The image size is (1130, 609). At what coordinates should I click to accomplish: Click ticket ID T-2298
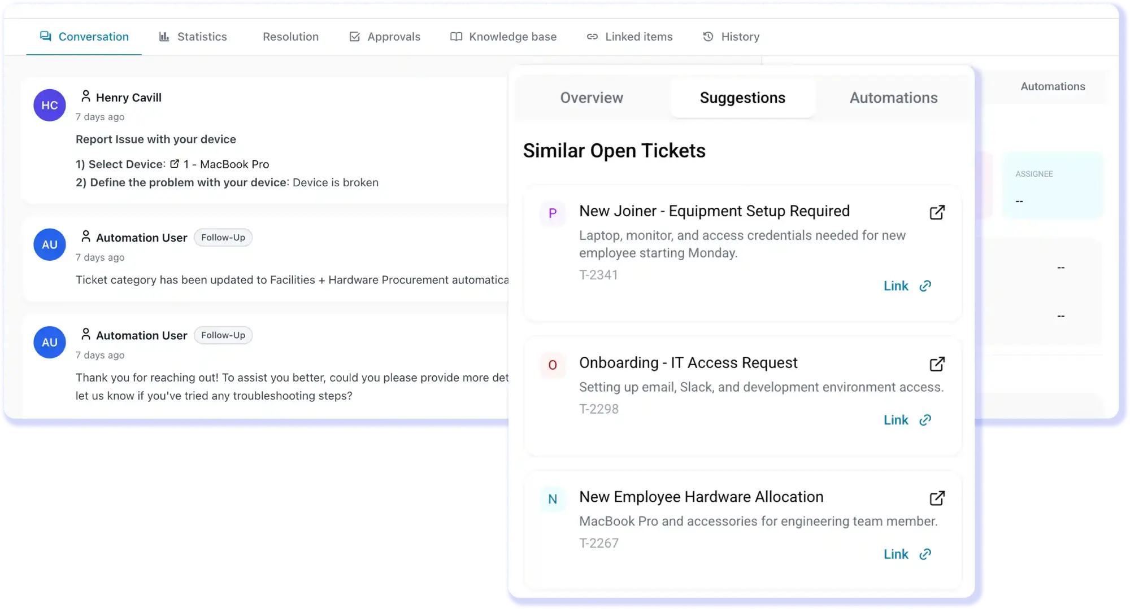click(598, 409)
